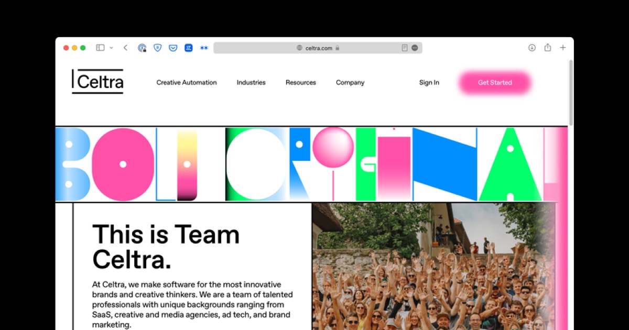Open Safari's Downloads icon
The height and width of the screenshot is (330, 629).
coord(532,48)
